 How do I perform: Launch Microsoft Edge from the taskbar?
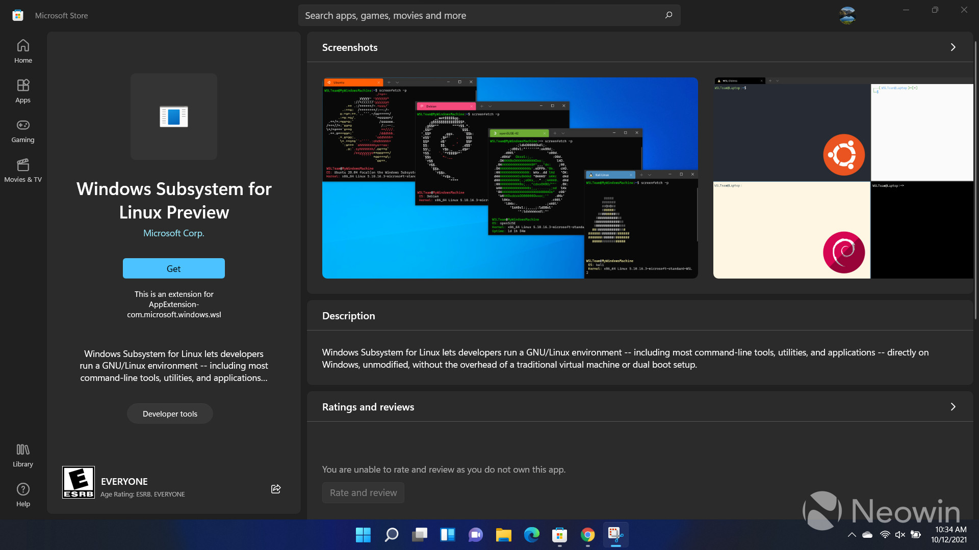coord(531,535)
